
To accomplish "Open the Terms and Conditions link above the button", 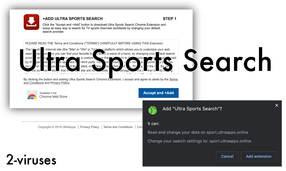I will click(x=173, y=79).
